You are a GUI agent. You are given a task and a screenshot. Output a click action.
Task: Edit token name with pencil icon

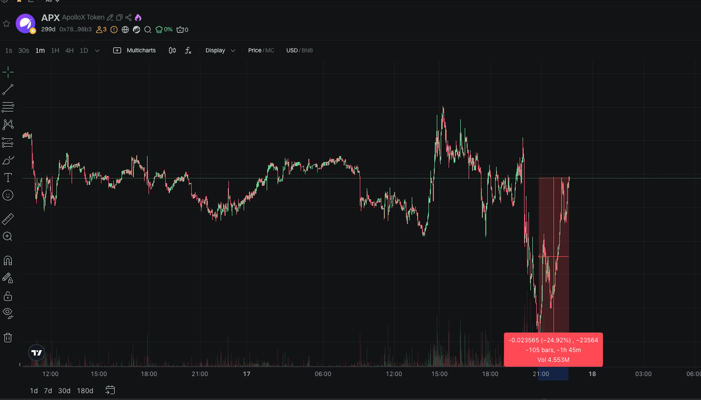[110, 18]
